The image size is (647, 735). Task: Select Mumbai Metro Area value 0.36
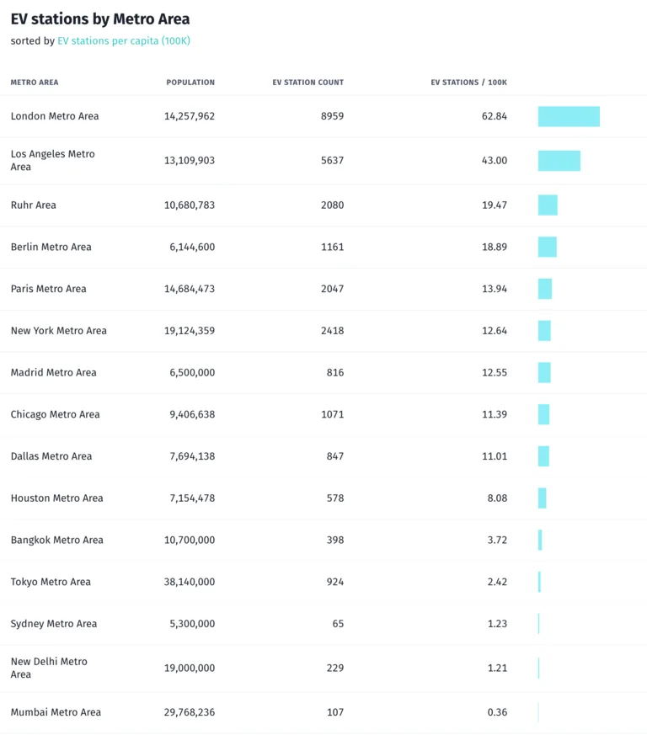[x=497, y=712]
